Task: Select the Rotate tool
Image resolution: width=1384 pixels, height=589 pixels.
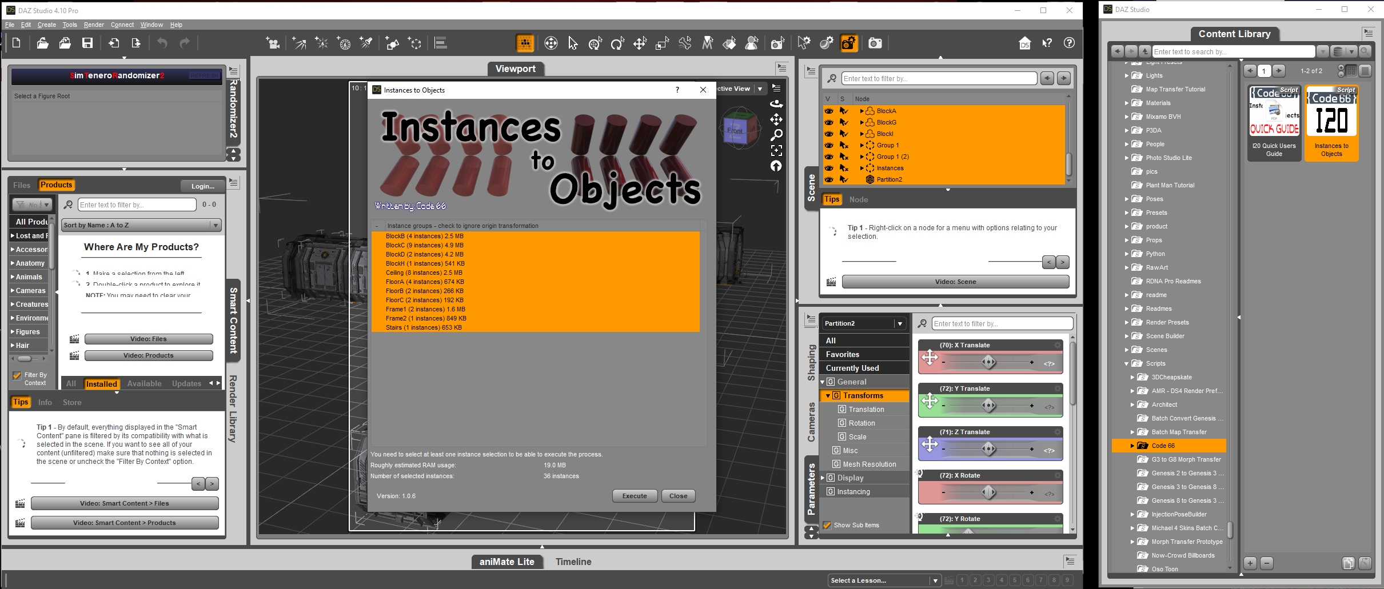Action: (617, 43)
